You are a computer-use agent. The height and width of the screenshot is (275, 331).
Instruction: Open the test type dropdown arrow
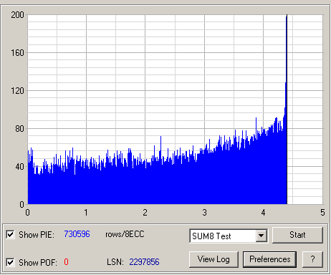click(x=262, y=236)
